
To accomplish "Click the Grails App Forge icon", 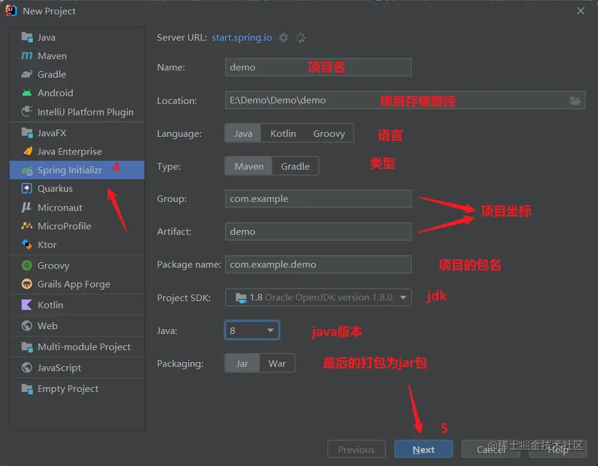I will click(27, 284).
